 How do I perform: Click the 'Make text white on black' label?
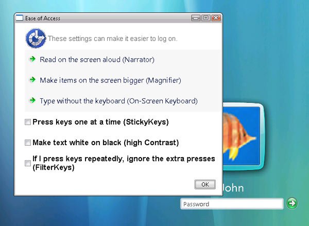(106, 143)
